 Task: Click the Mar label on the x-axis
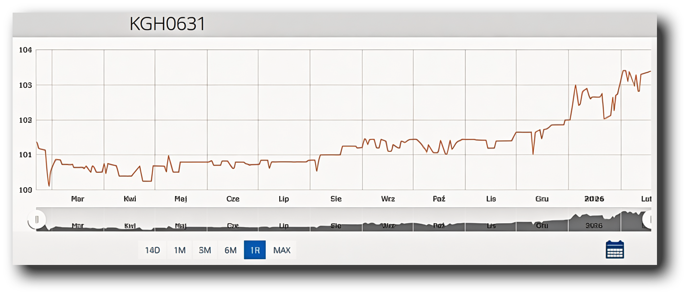(78, 199)
